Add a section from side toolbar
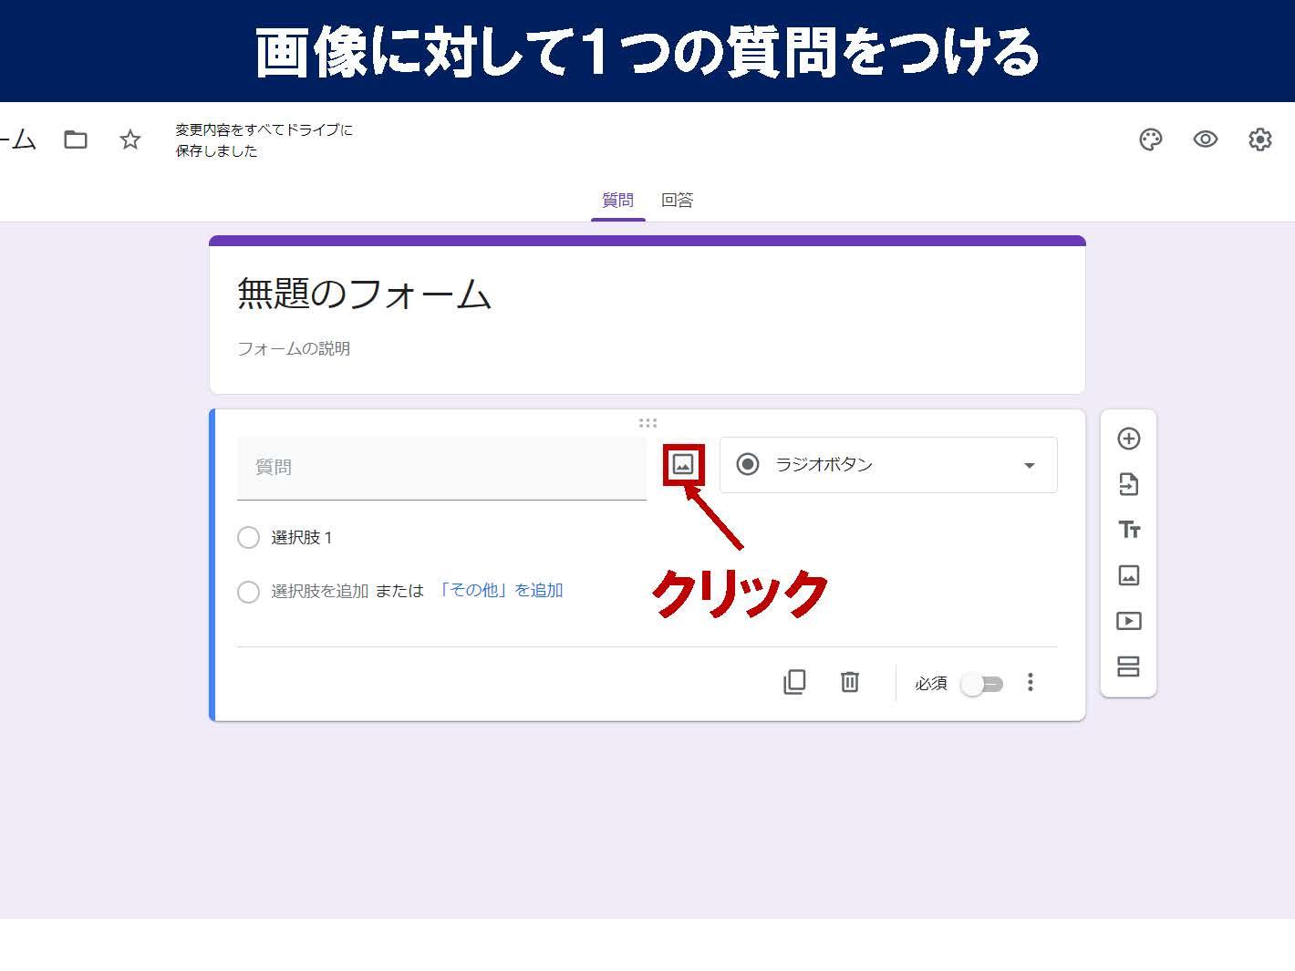 1129,666
